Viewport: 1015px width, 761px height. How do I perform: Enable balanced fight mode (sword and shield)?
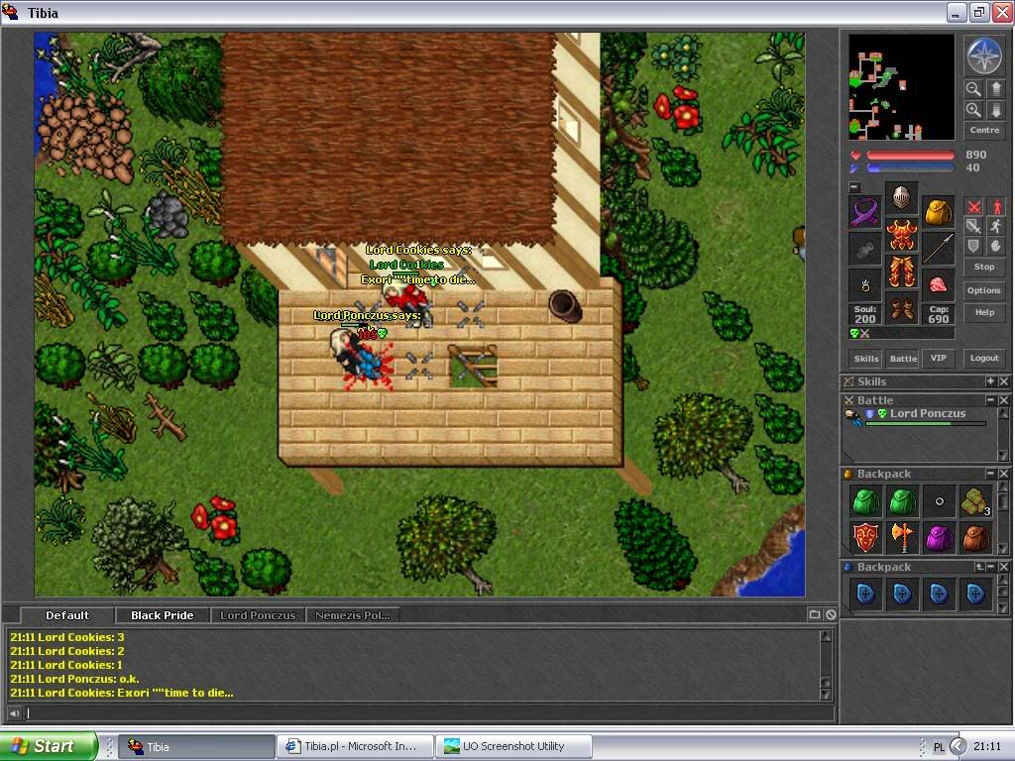(973, 226)
